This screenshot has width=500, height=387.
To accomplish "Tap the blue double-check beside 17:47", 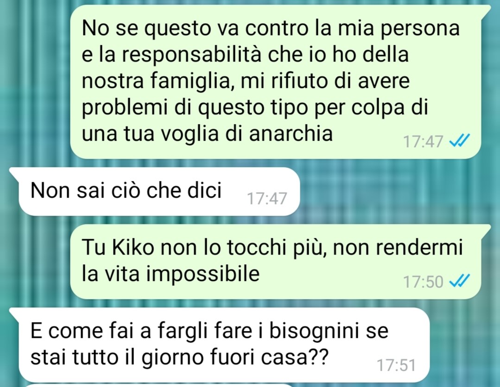I will [x=460, y=140].
